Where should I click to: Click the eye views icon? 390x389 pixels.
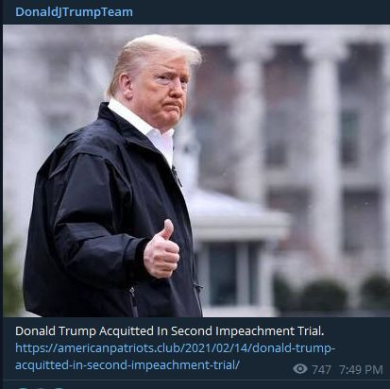[300, 369]
